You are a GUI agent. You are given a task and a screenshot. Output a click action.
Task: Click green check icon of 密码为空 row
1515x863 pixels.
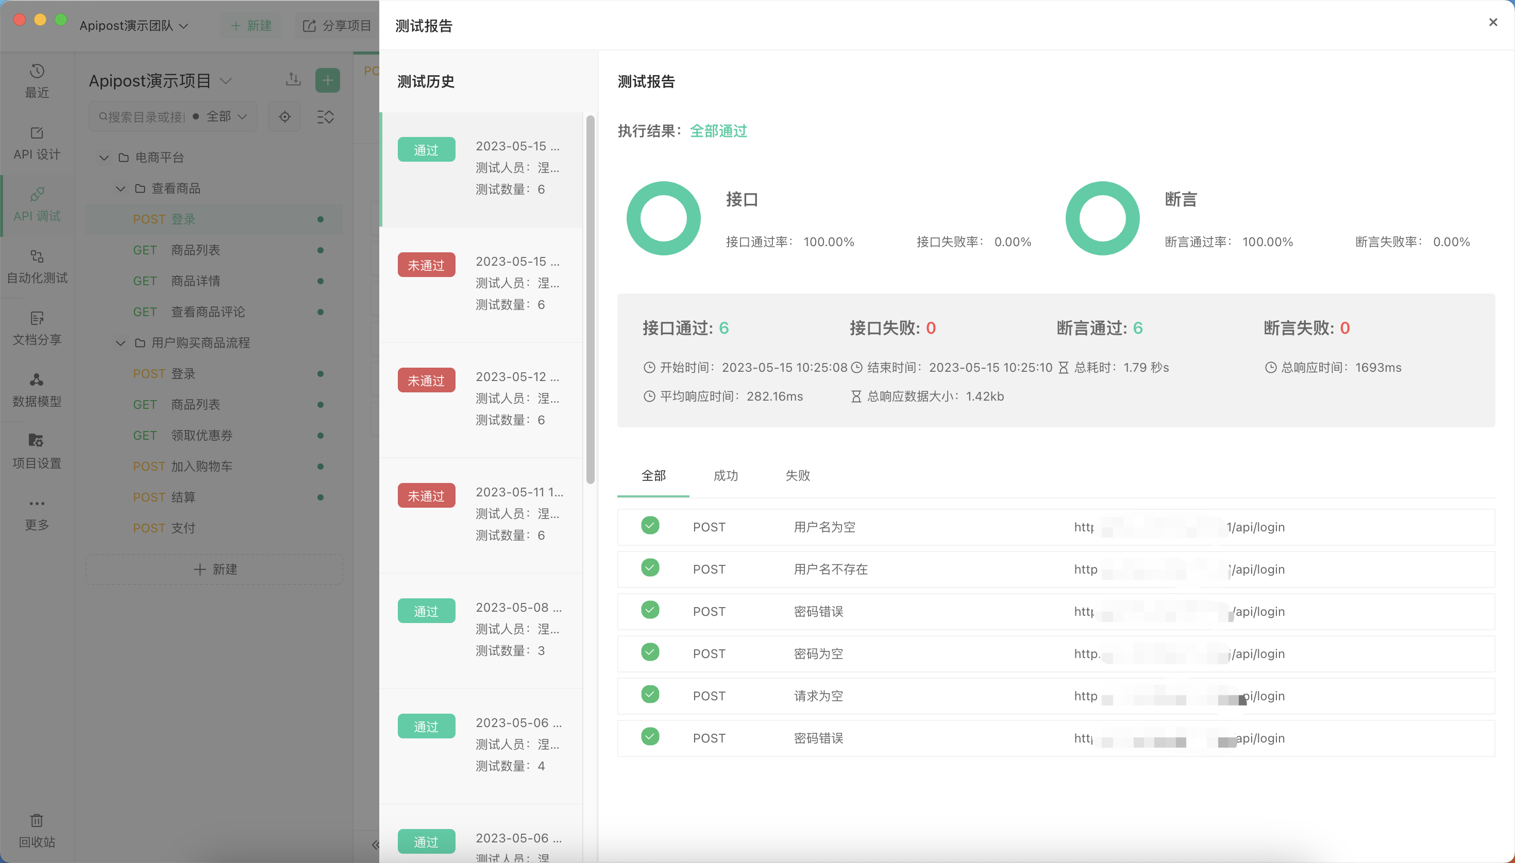pos(650,652)
